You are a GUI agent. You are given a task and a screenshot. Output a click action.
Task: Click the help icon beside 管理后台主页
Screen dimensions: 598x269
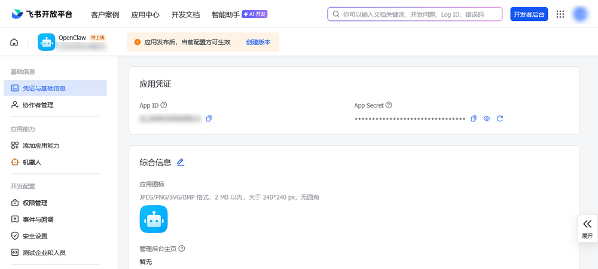[x=182, y=249]
